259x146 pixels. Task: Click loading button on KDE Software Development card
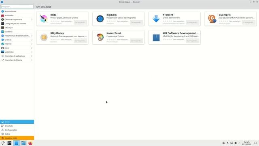[193, 41]
